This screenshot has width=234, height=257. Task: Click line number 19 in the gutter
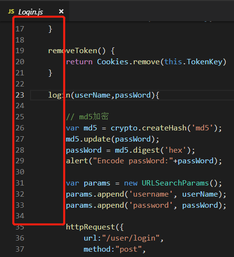tap(20, 51)
